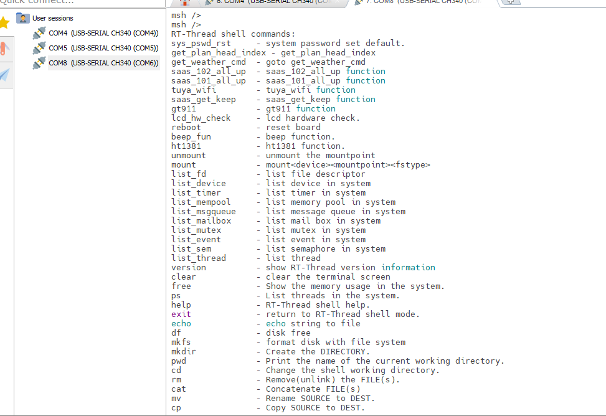
Task: Click the ht1381 command name
Action: (x=186, y=146)
